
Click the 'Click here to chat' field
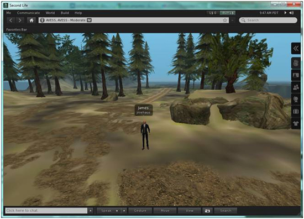(46, 211)
